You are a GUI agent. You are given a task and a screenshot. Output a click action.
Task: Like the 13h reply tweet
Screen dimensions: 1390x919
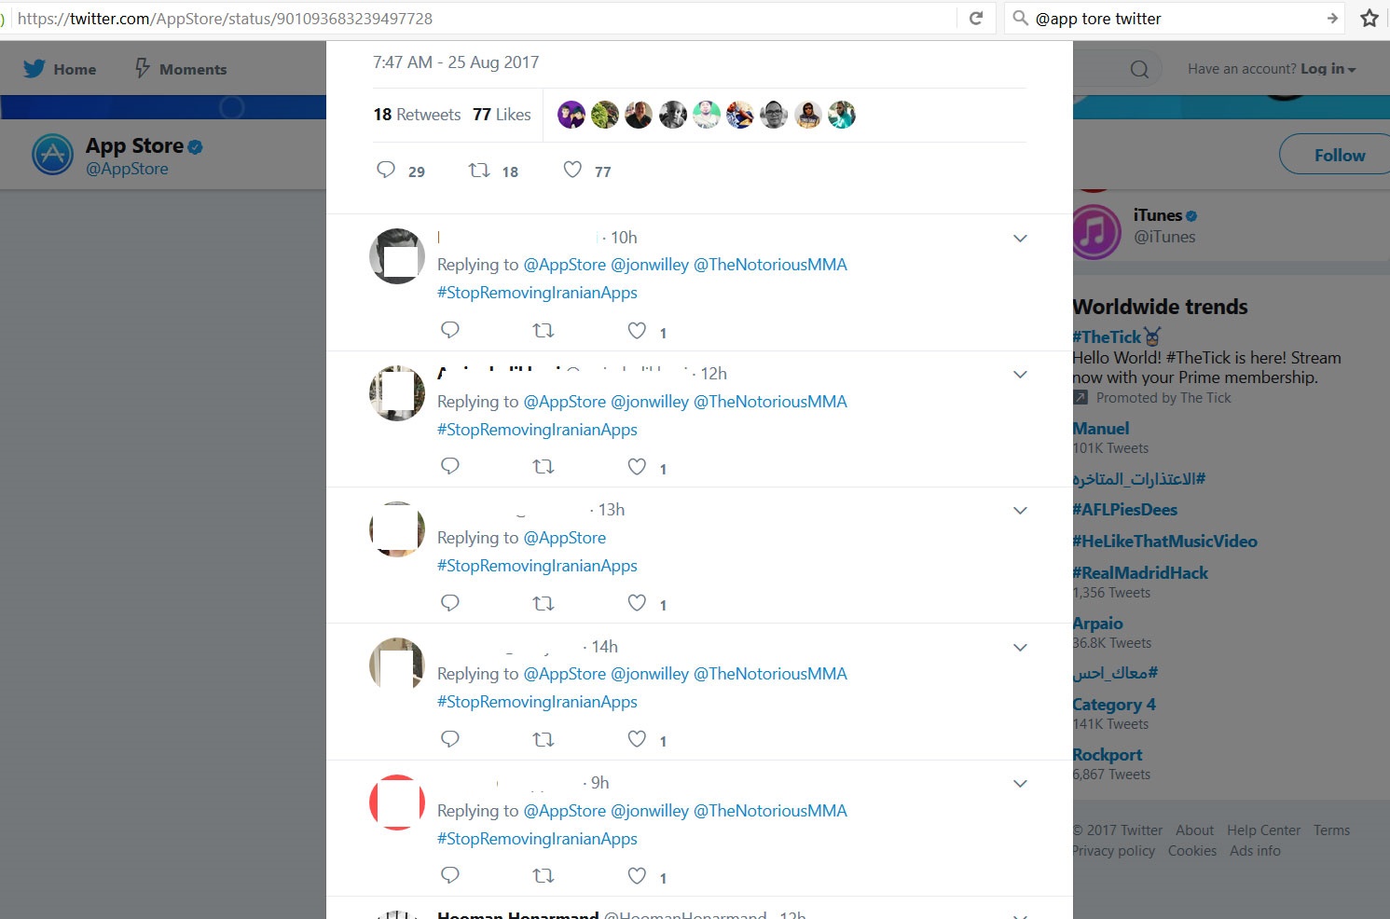tap(637, 603)
